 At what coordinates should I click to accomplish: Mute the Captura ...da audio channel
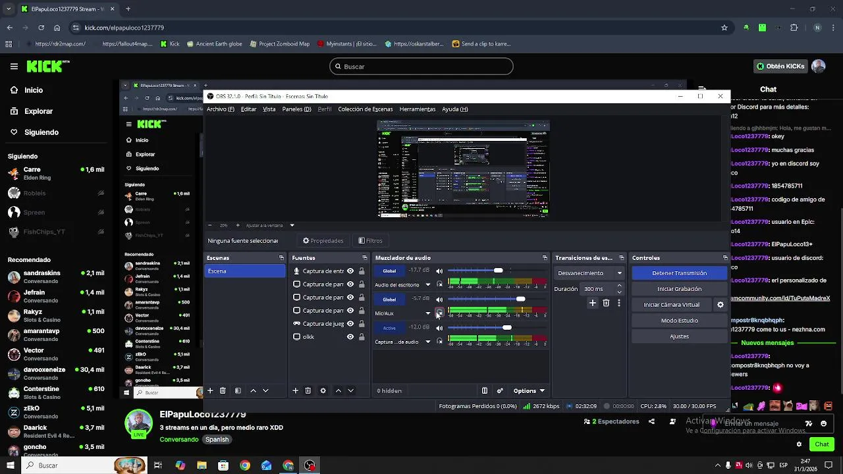coord(439,327)
